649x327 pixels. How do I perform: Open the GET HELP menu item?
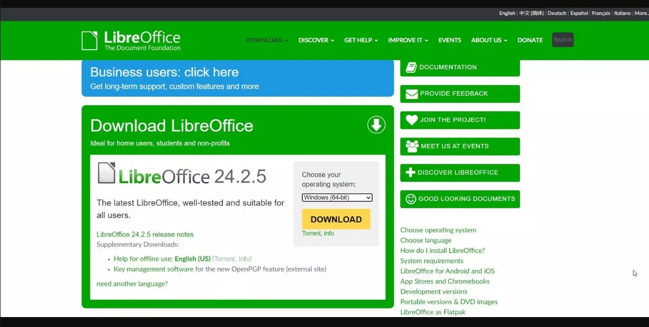[x=360, y=40]
